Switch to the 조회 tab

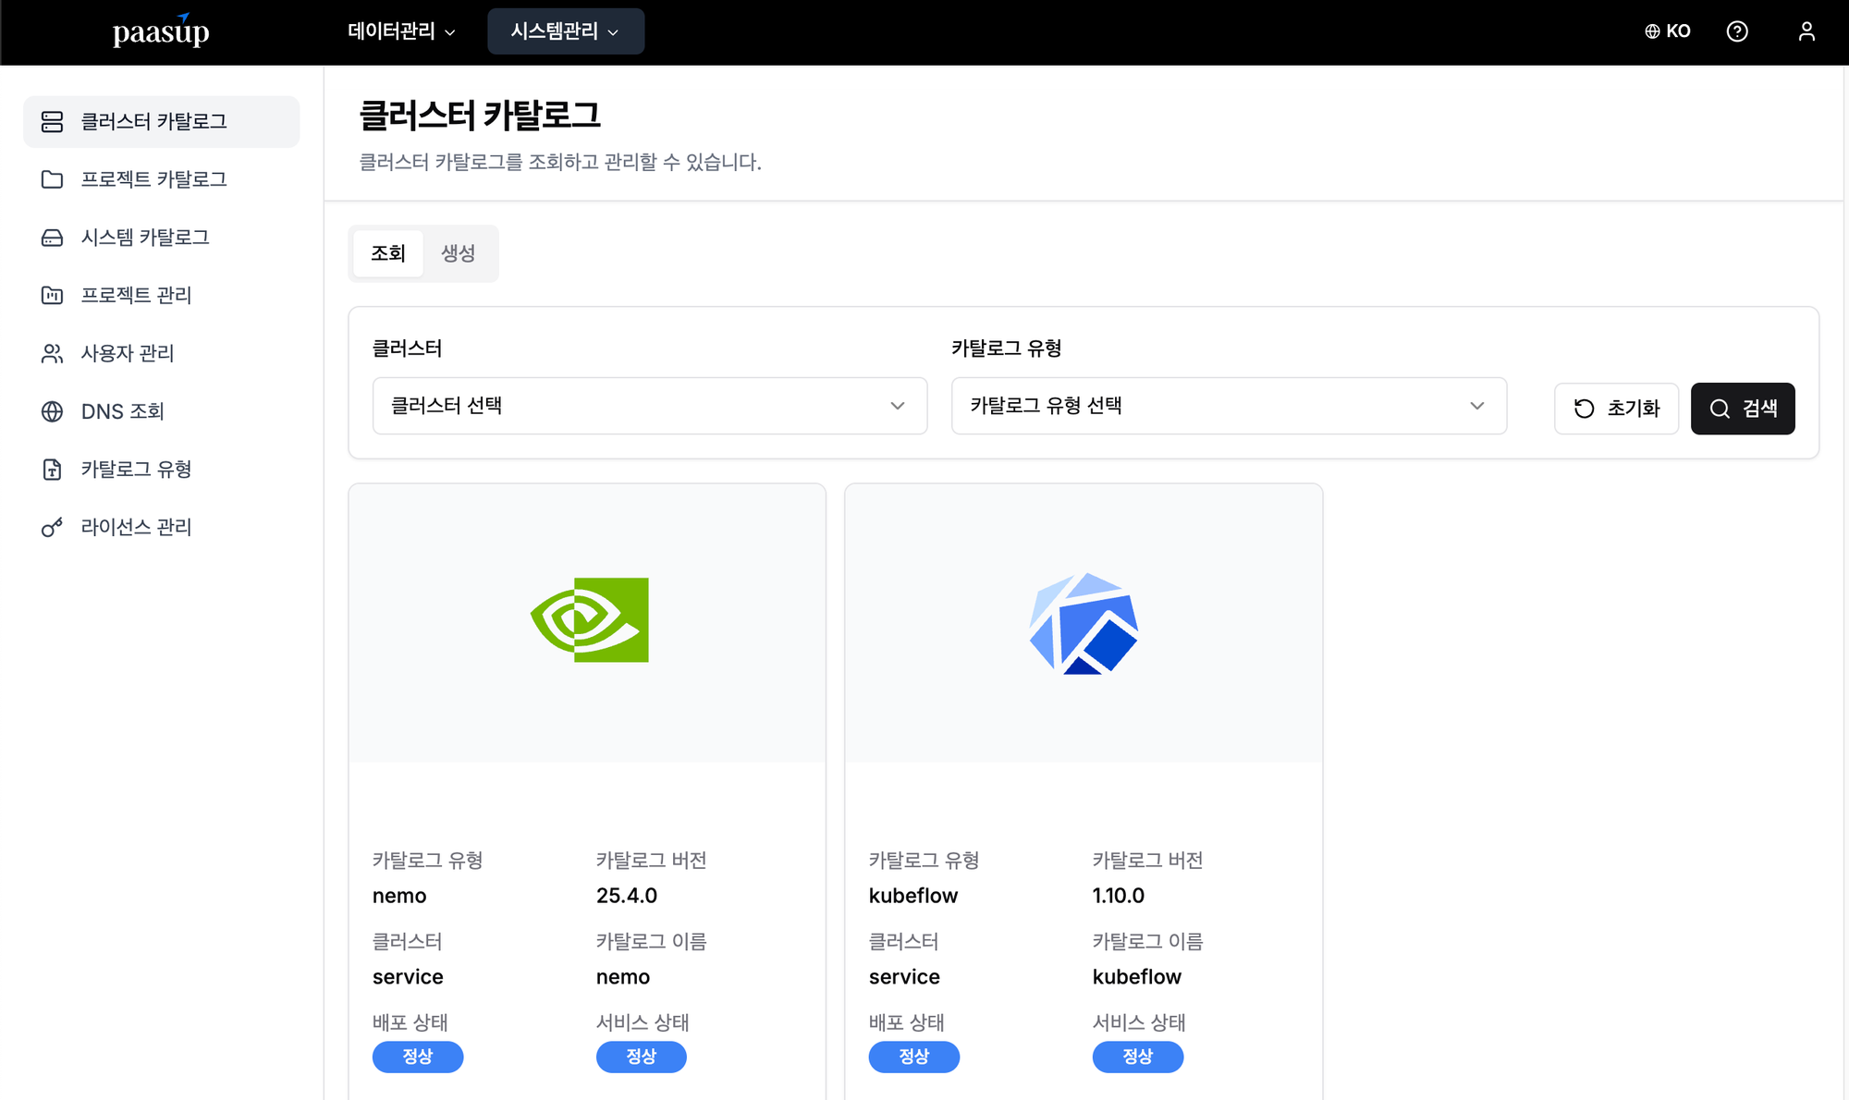pyautogui.click(x=388, y=253)
